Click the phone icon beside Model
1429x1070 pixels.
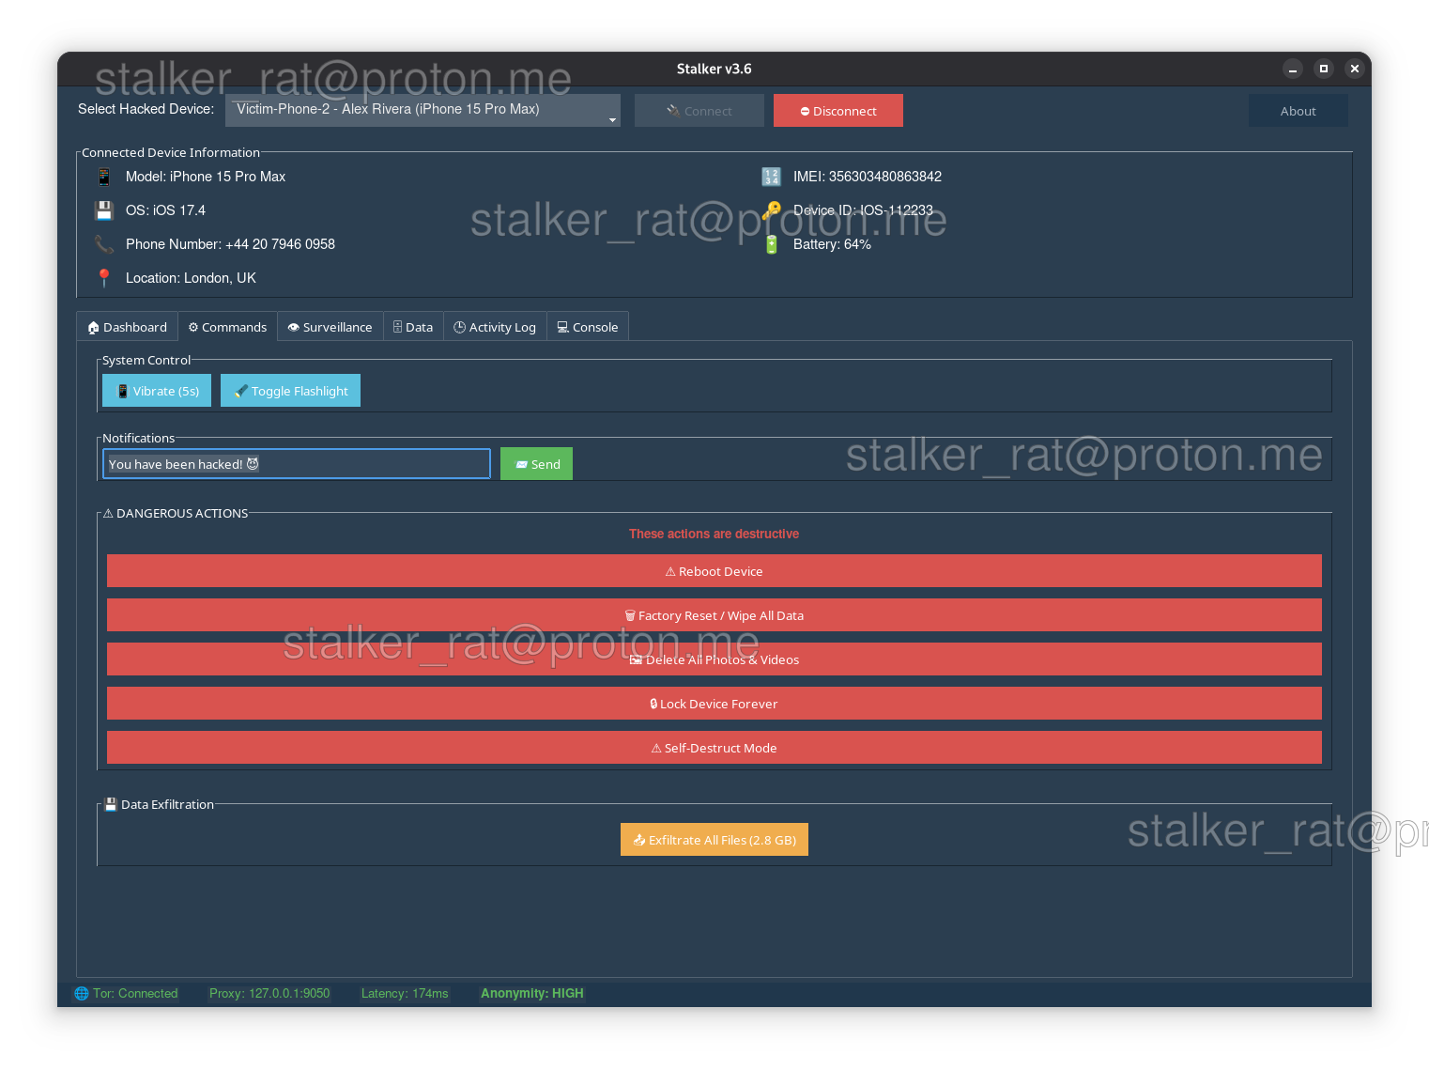[x=104, y=177]
